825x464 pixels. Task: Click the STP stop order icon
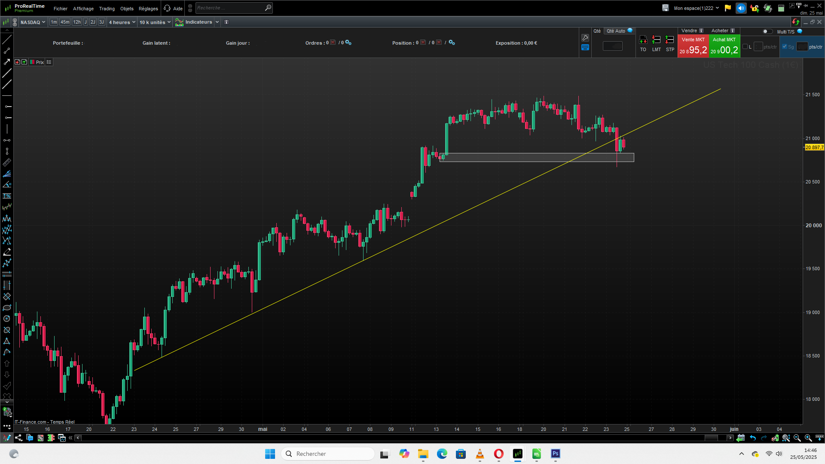(x=670, y=40)
